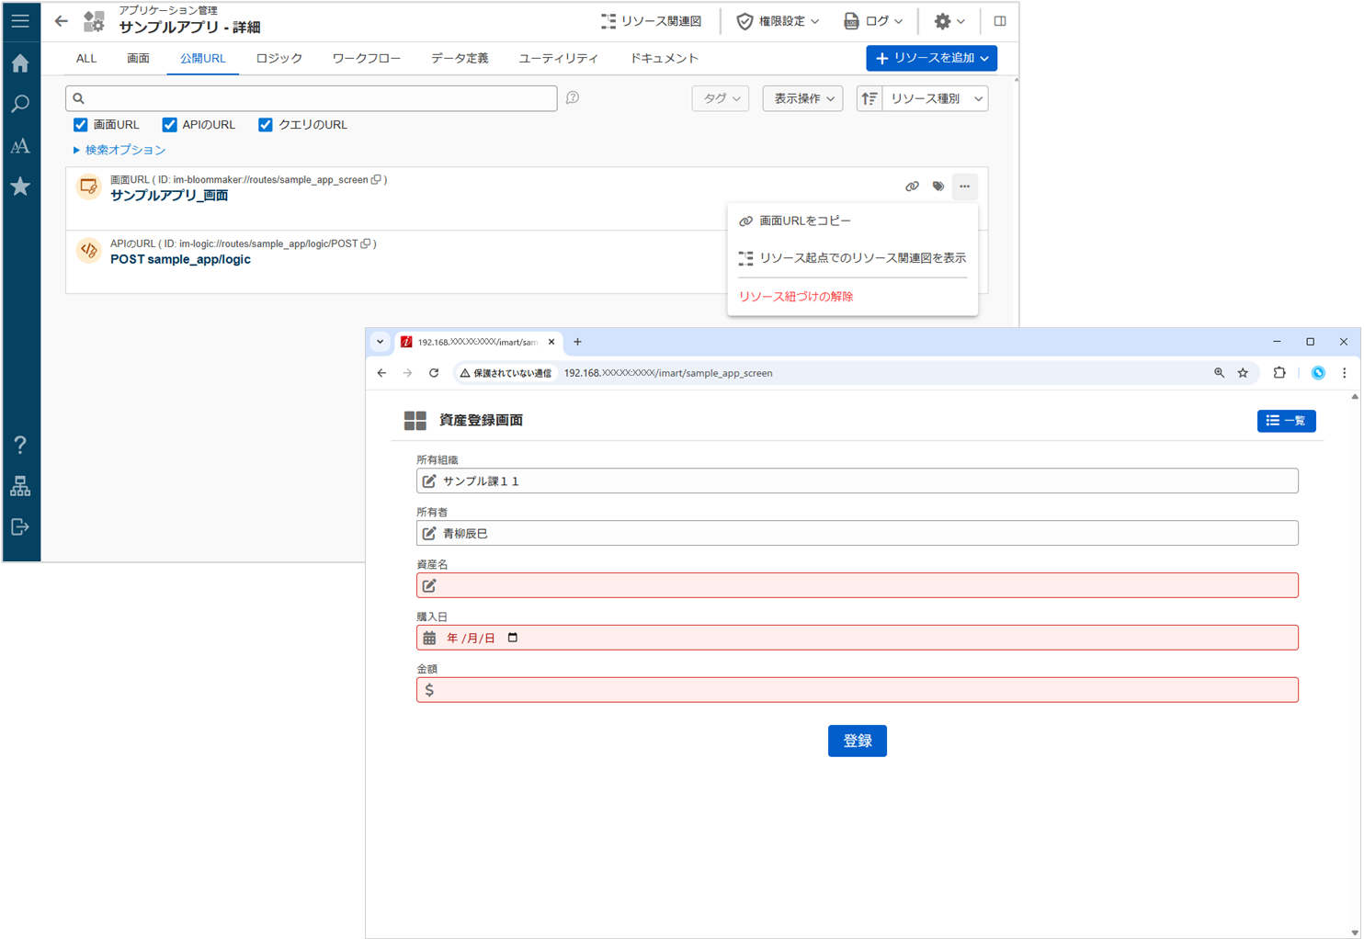Click the logout icon in sidebar
The width and height of the screenshot is (1364, 939).
20,527
